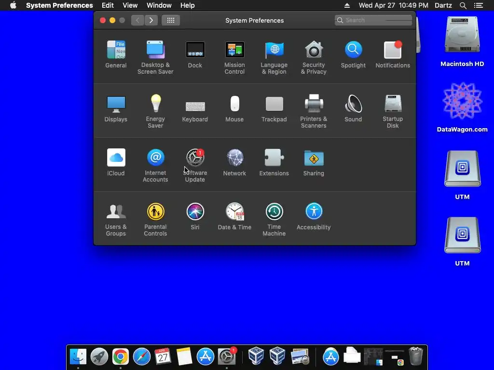494x370 pixels.
Task: Open Notes from the Dock
Action: [x=184, y=357]
